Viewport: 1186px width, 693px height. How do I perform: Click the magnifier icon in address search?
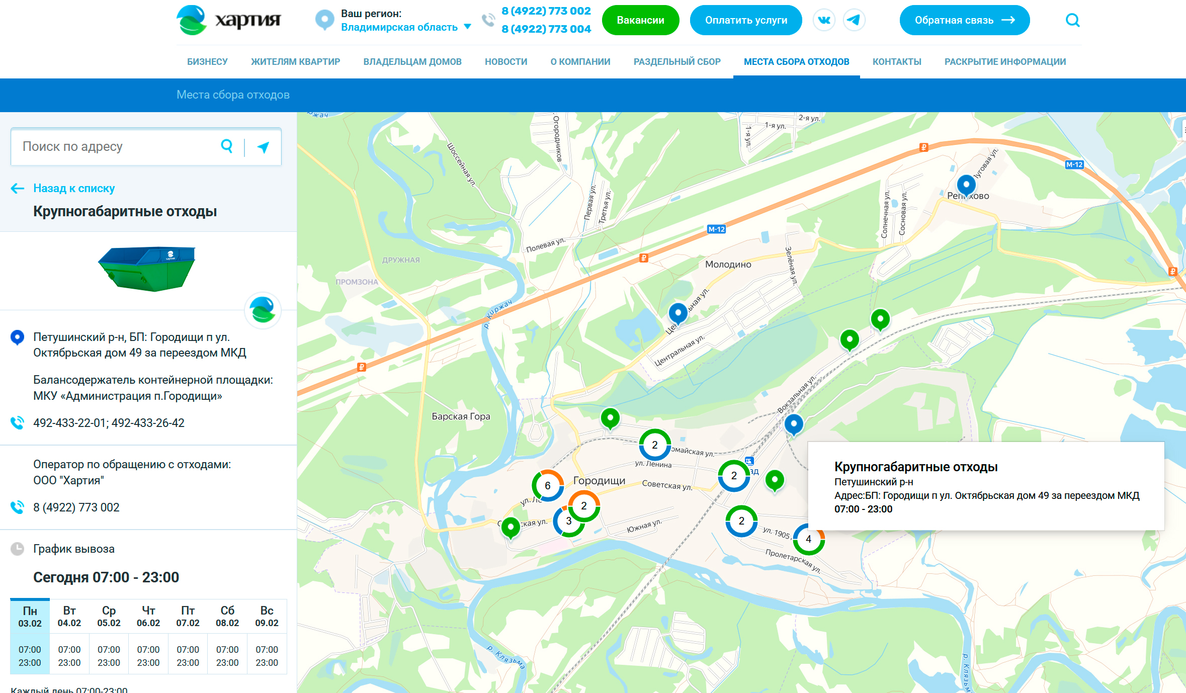(227, 146)
